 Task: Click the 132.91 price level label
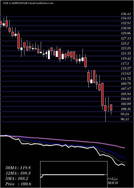(126, 23)
